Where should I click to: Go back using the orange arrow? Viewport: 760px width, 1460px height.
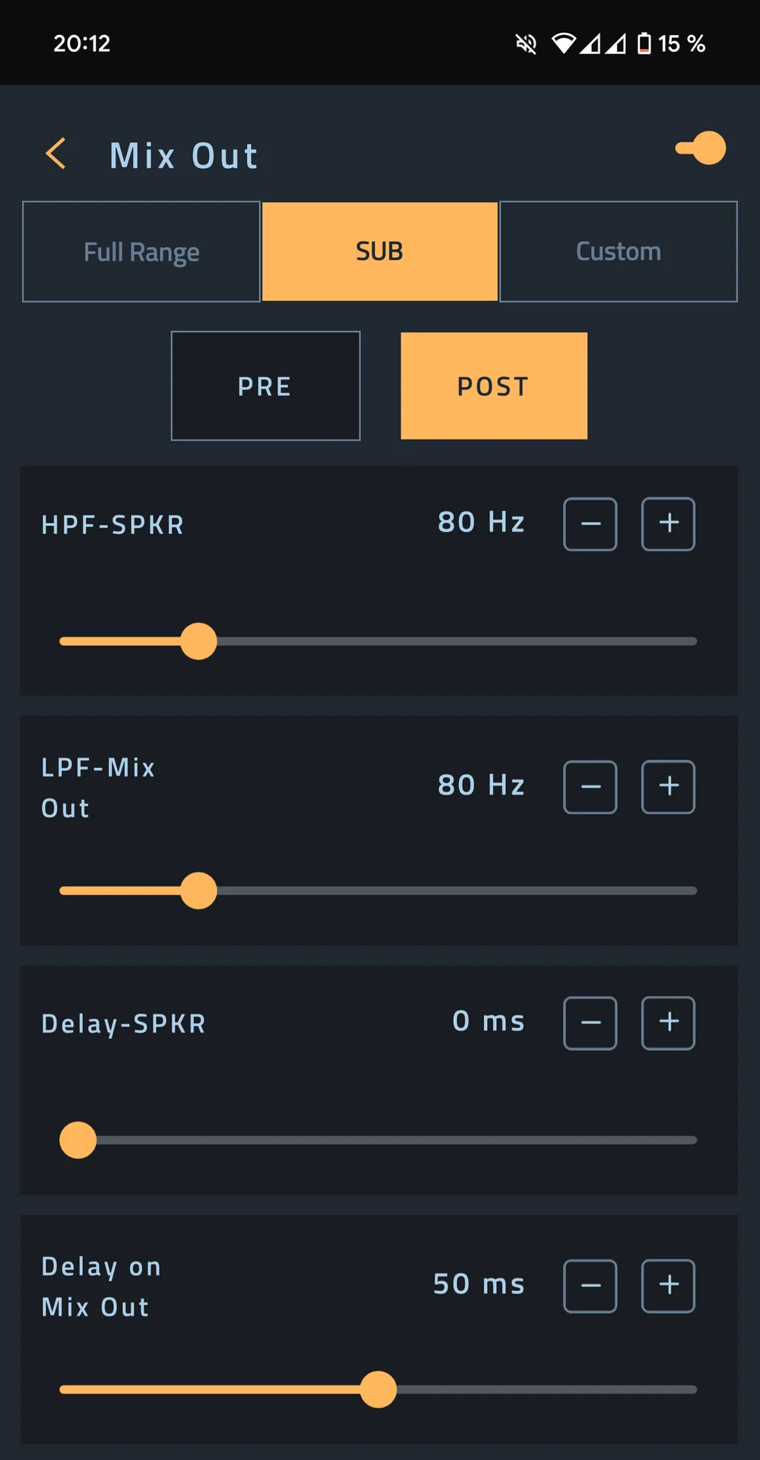tap(55, 154)
